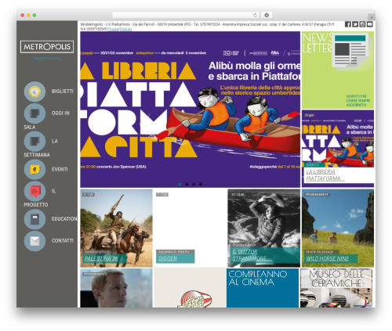The height and width of the screenshot is (331, 392).
Task: Open the Instagram social icon
Action: (362, 24)
